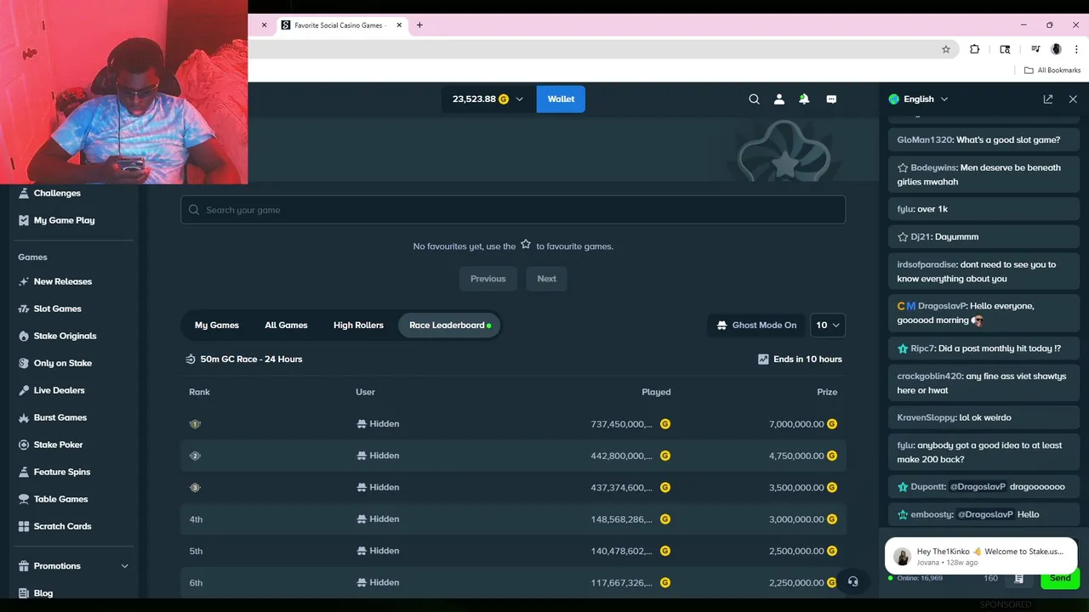
Task: Open the site search magnifier icon
Action: coord(754,99)
